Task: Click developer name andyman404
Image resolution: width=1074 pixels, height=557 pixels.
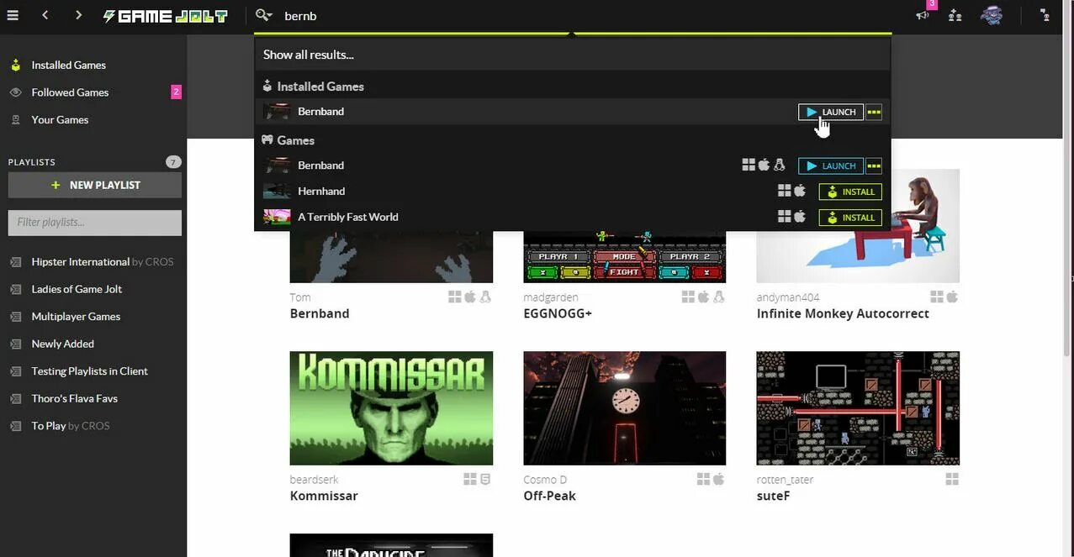Action: pos(788,297)
